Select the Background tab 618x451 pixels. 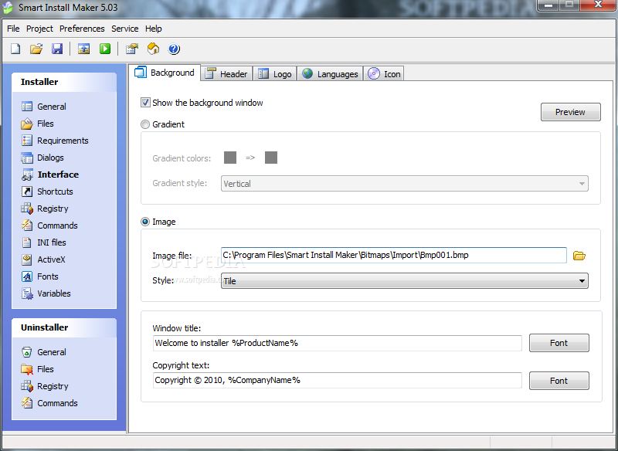point(165,73)
